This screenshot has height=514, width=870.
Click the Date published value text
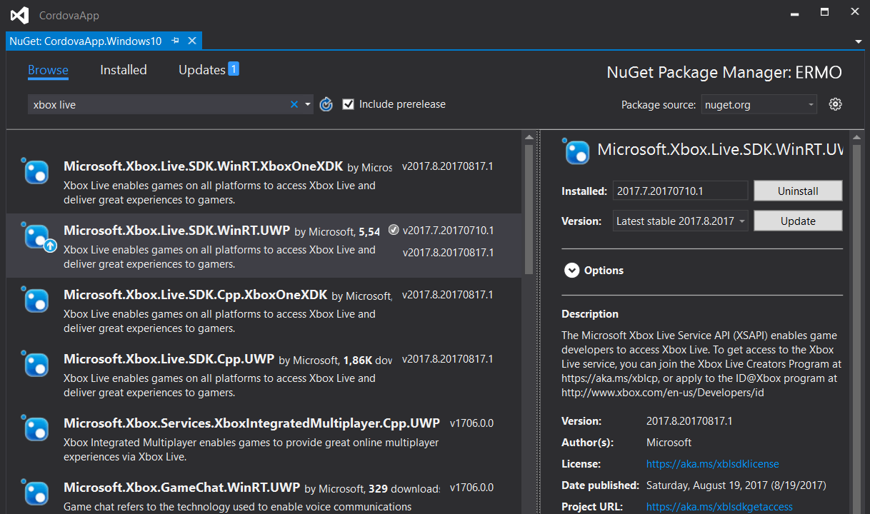[x=736, y=485]
